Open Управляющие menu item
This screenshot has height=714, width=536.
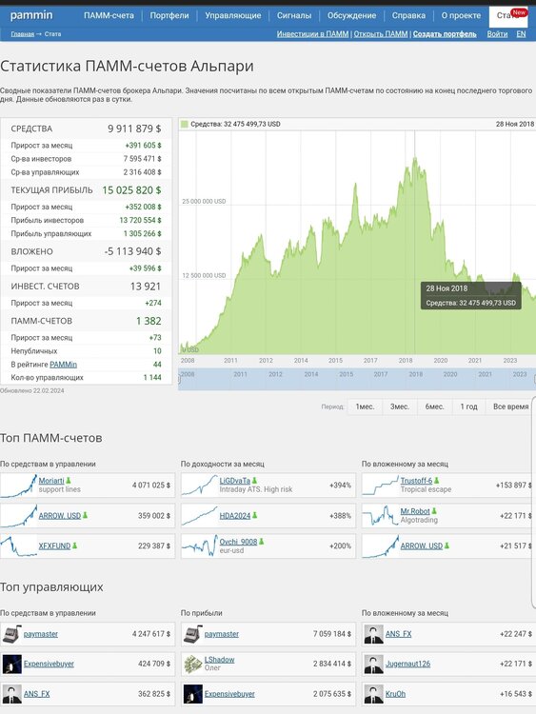coord(232,15)
